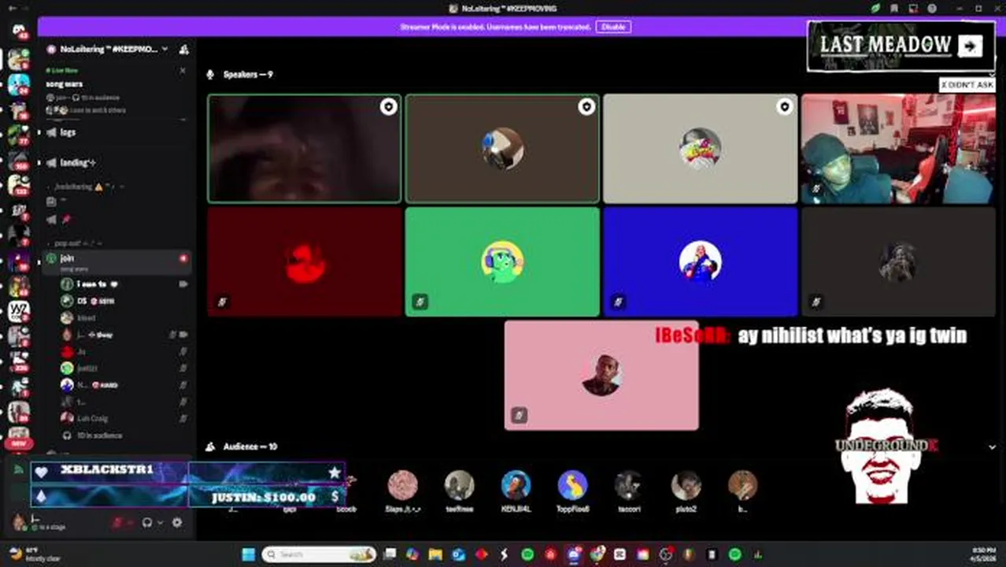Select Luh Craig in the stage list
The width and height of the screenshot is (1006, 567).
tap(124, 418)
